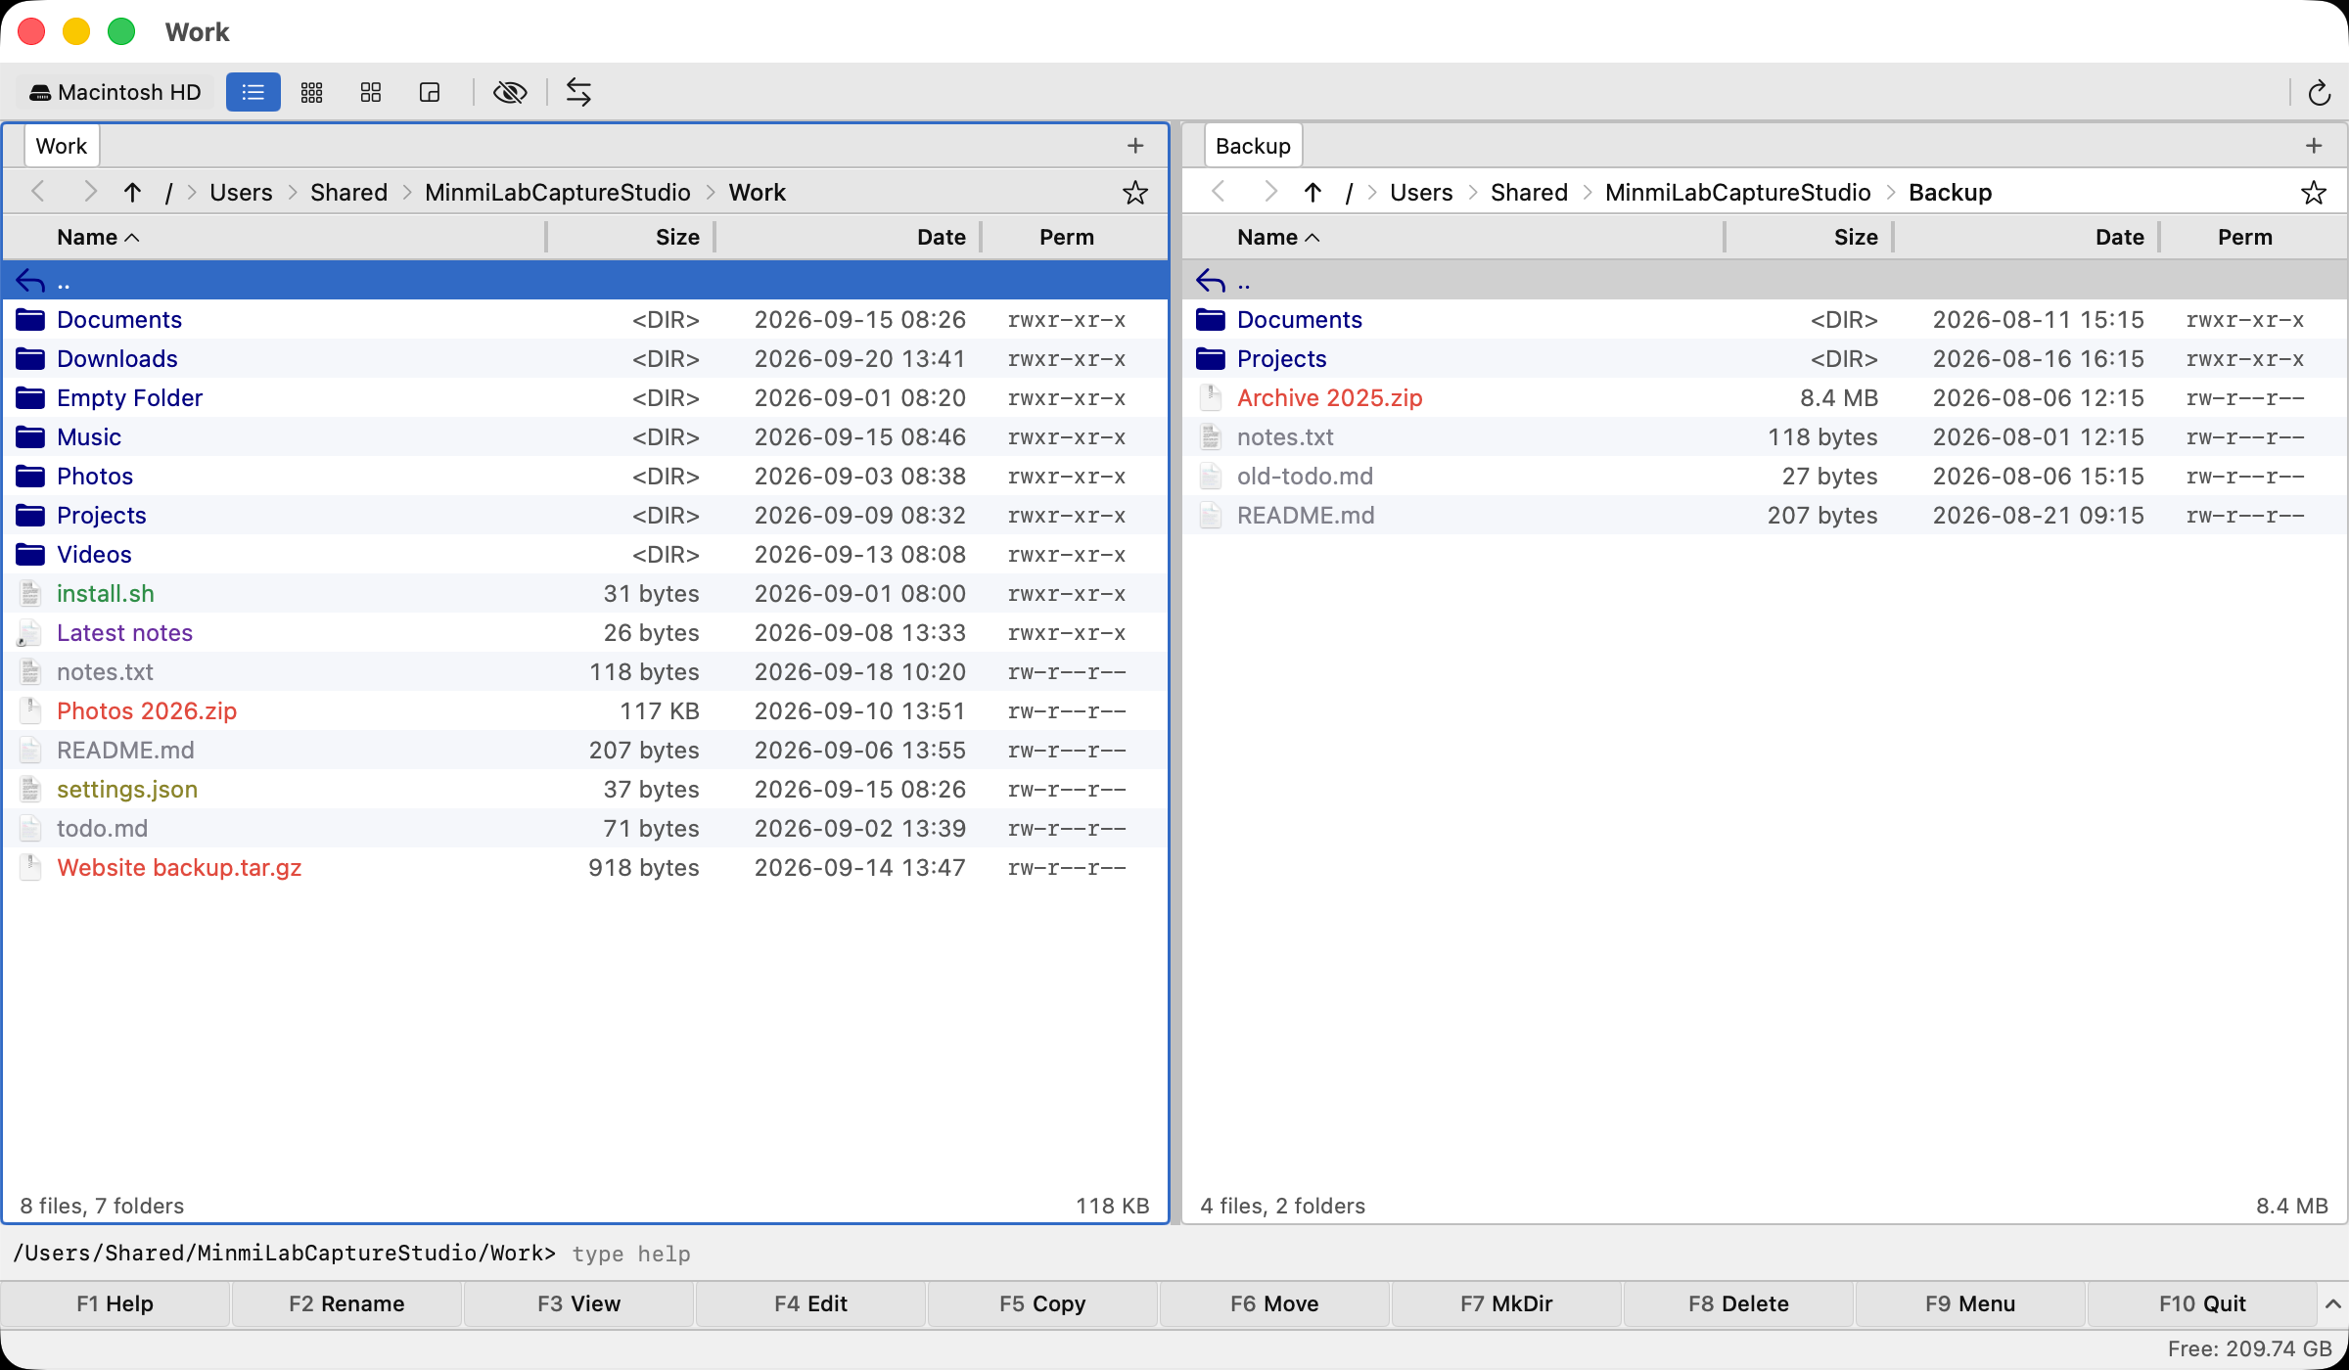
Task: Swap the left and right panels
Action: coord(578,92)
